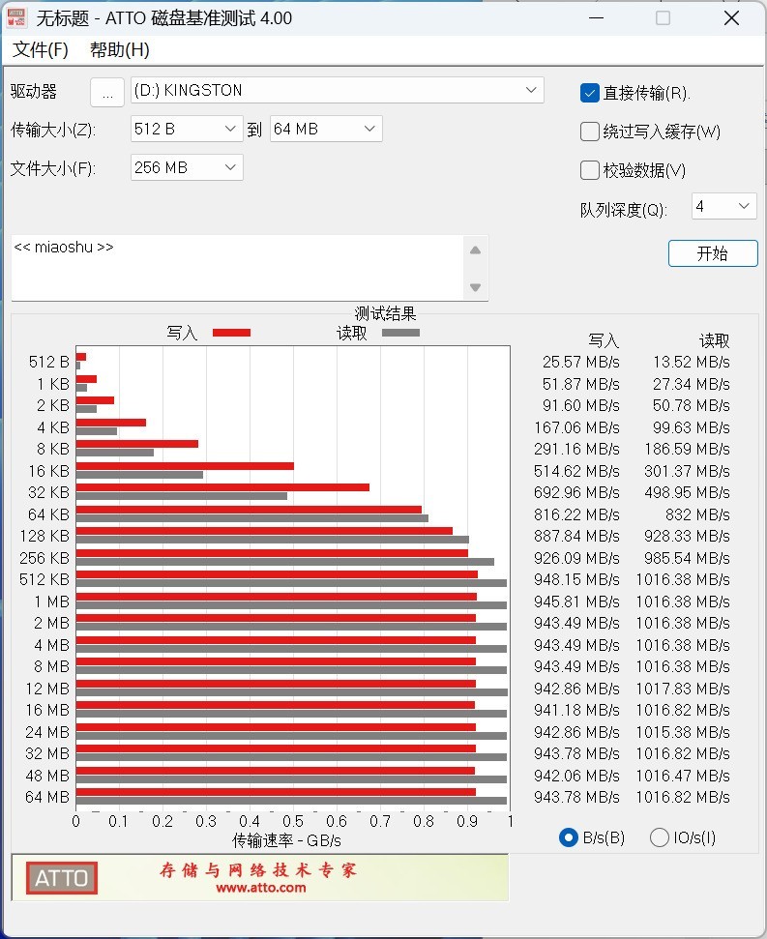
Task: Click the ATTO app icon in title bar
Action: coord(15,18)
